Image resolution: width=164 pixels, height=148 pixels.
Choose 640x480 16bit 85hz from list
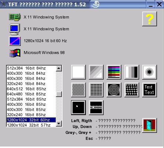(x=31, y=94)
